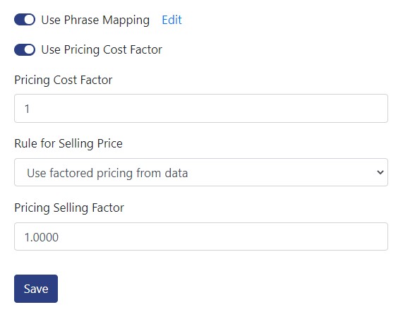Screen dimensions: 403x312
Task: Open the Edit link for phrase mapping
Action: [172, 20]
